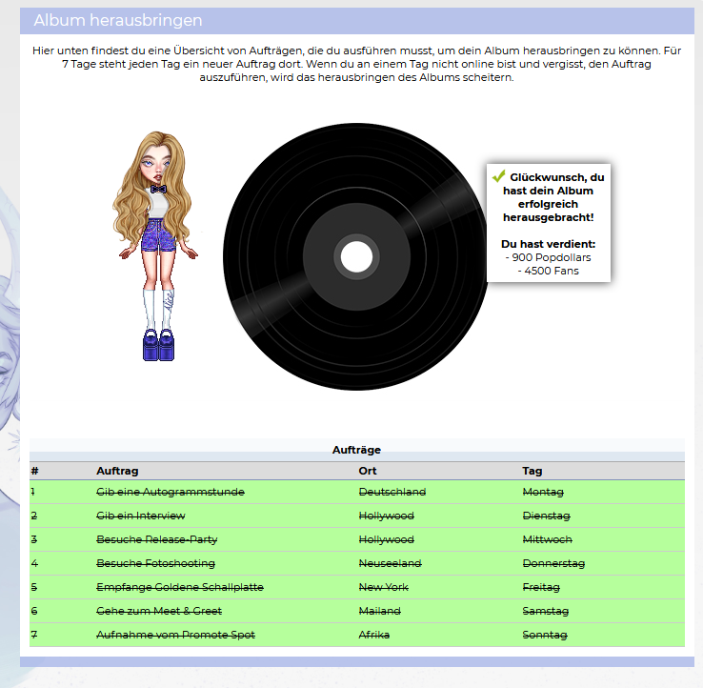Click the 'Mailand' location cell
The image size is (703, 688).
[380, 611]
